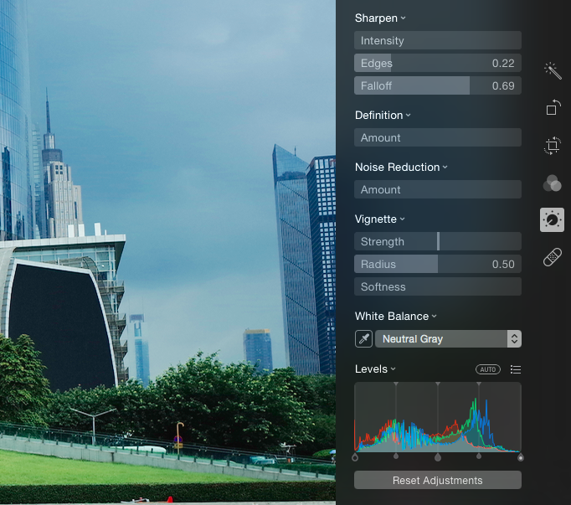Click the Noise Reduction Amount slider

[438, 189]
